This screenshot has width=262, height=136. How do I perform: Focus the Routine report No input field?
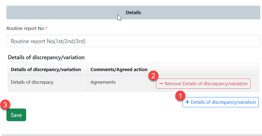tap(131, 41)
